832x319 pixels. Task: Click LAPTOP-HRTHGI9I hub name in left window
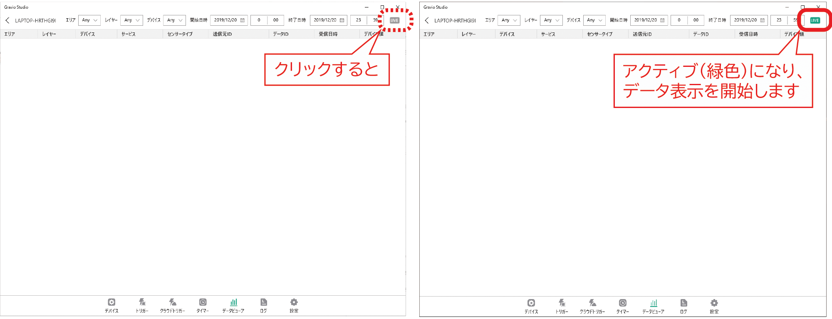pos(35,20)
